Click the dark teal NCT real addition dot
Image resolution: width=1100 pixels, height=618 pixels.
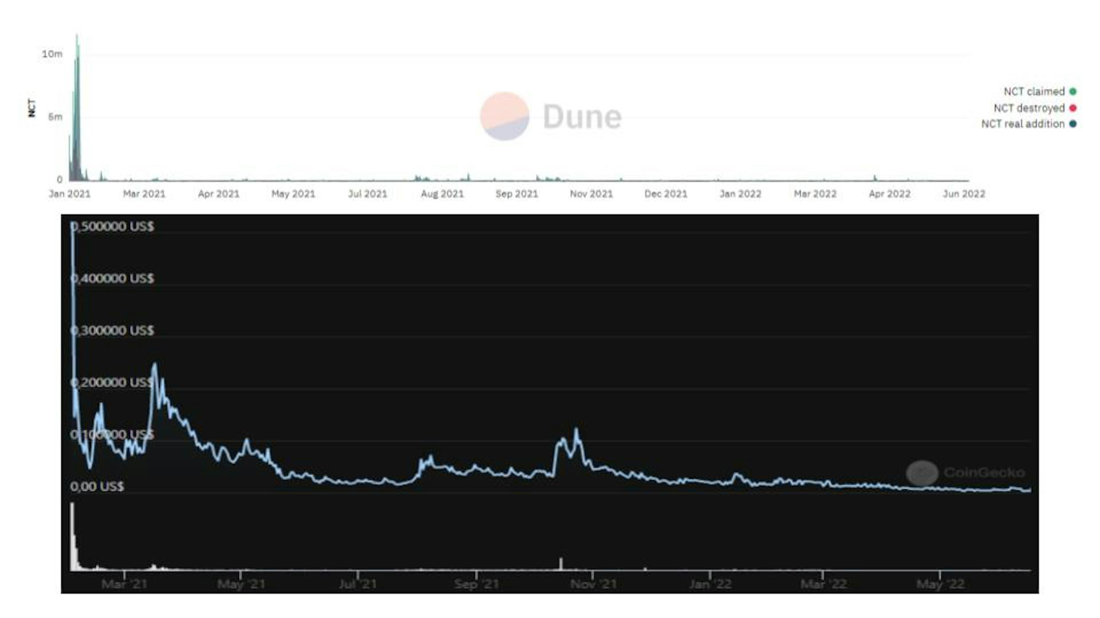[x=1072, y=124]
